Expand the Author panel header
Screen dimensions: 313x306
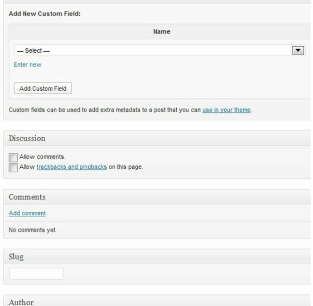point(157,301)
